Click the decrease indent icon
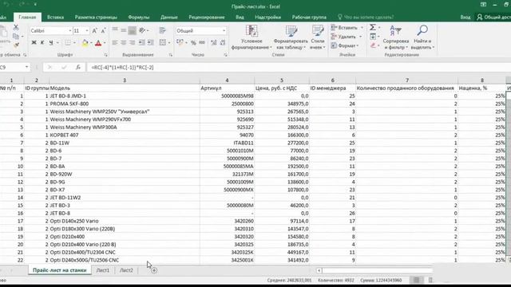Viewport: 511px width, 287px height. click(142, 42)
